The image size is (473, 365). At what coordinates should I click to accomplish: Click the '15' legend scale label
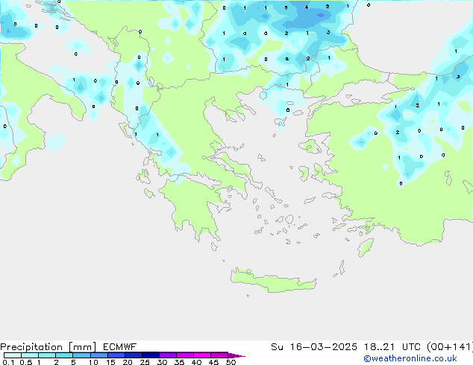[110, 362]
